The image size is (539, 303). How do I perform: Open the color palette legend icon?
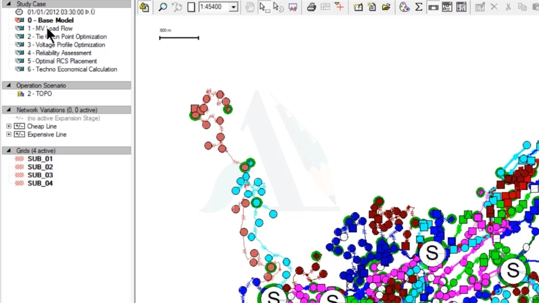click(x=404, y=7)
